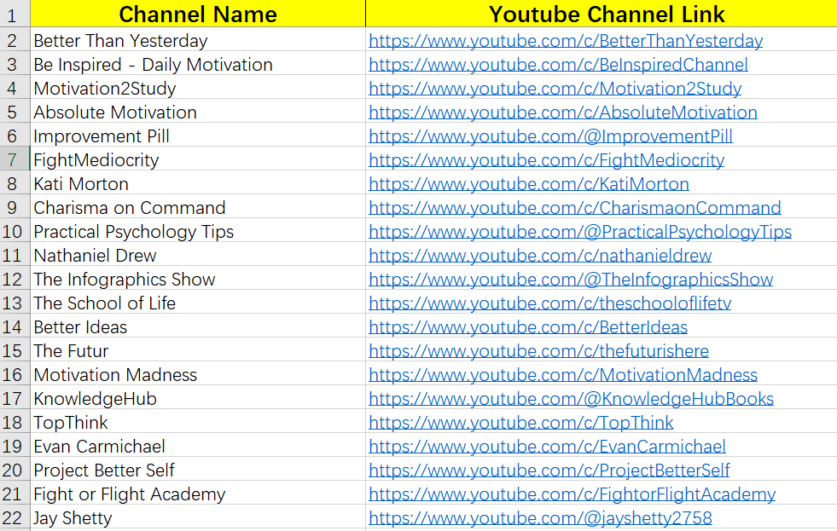The width and height of the screenshot is (837, 531).
Task: Open the BetterIdeas YouTube link
Action: pyautogui.click(x=528, y=327)
